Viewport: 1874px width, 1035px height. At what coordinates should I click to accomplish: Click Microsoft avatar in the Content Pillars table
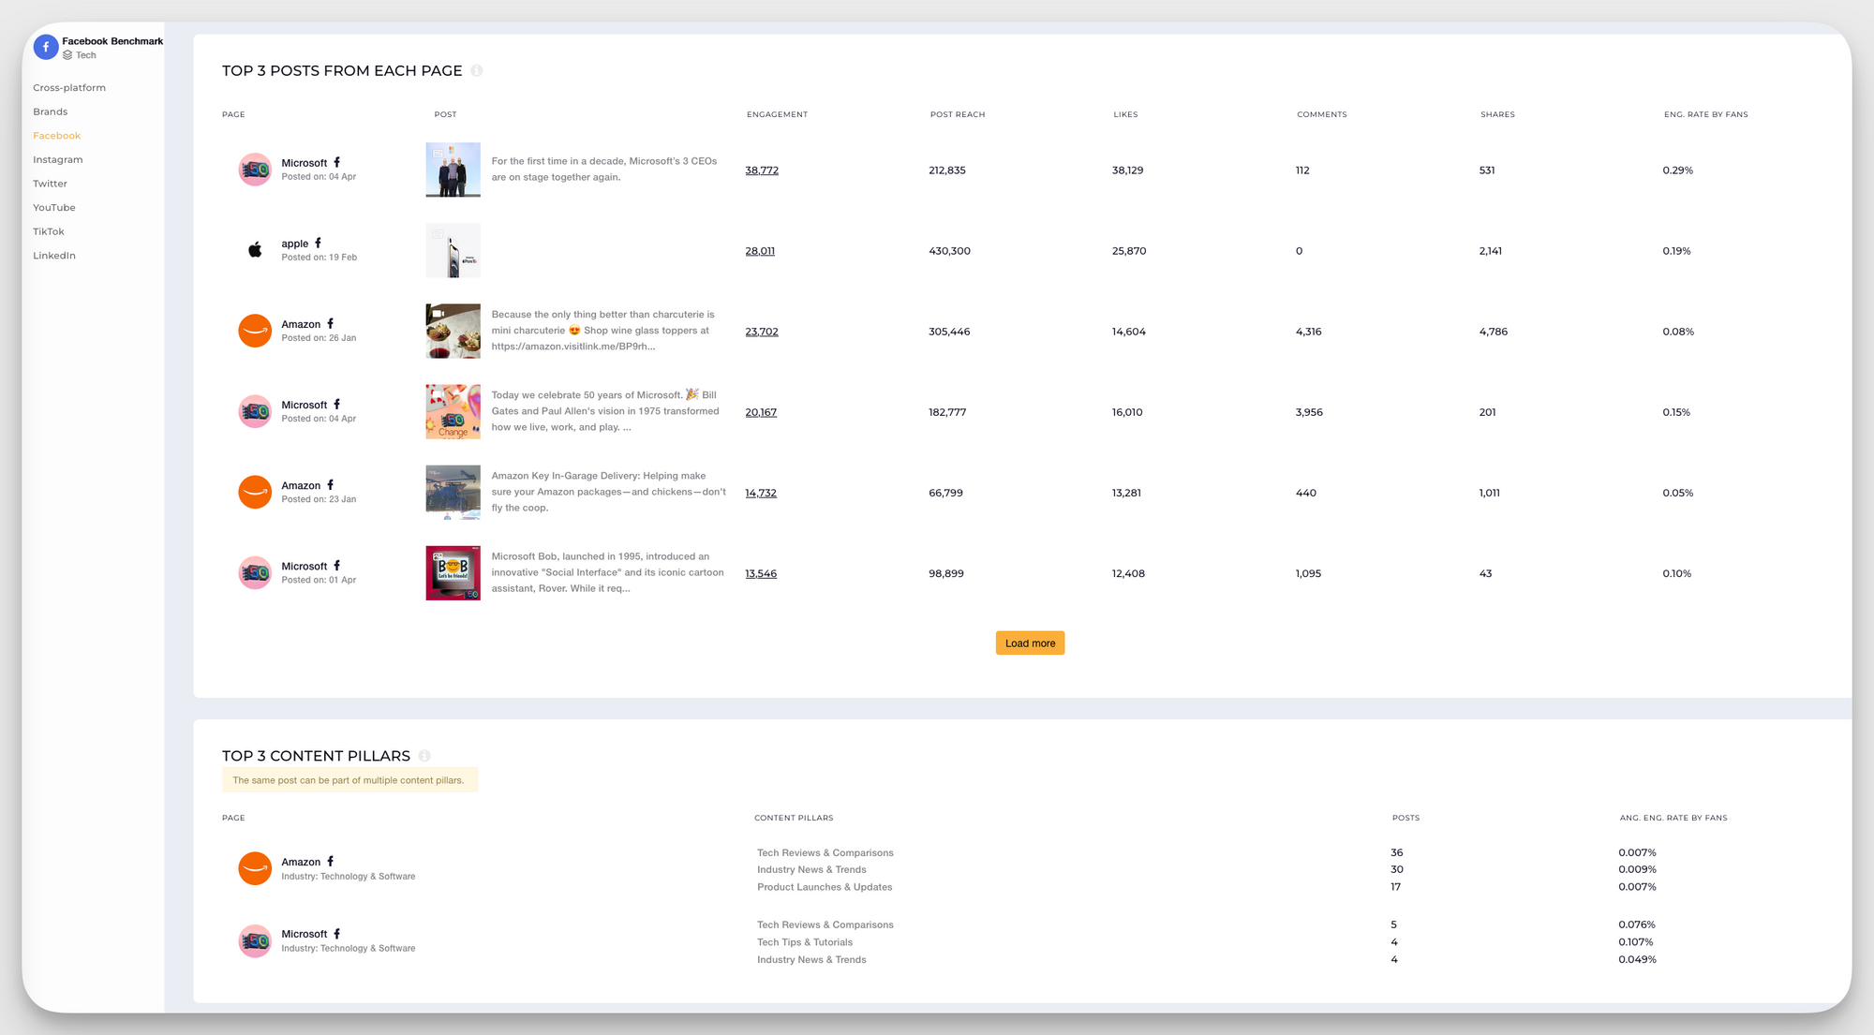255,940
